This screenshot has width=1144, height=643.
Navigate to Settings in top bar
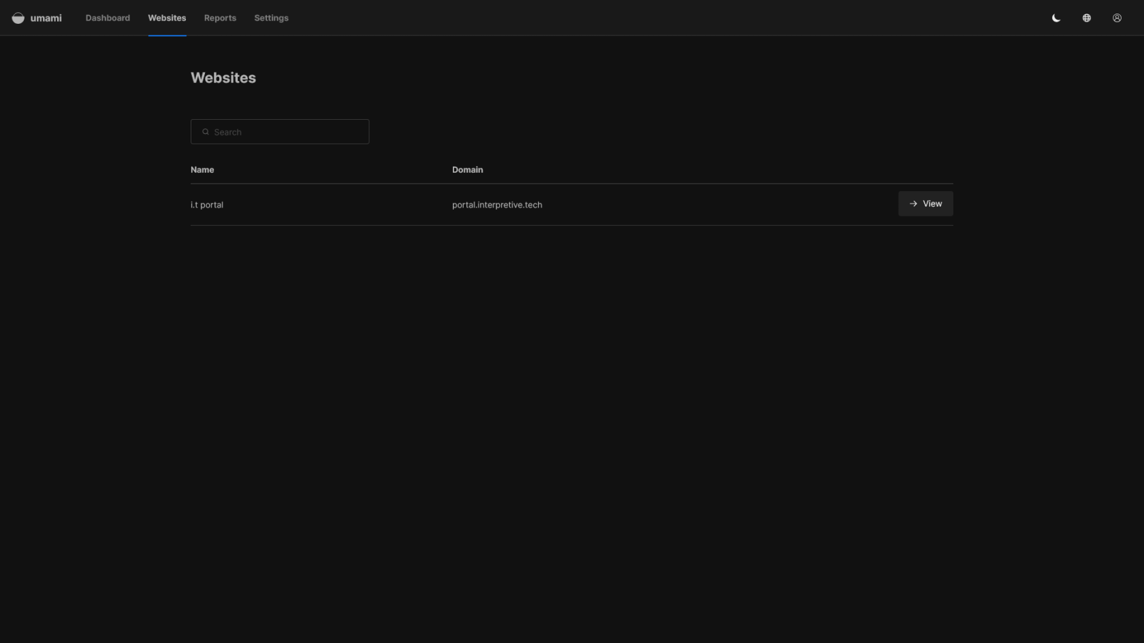coord(271,18)
